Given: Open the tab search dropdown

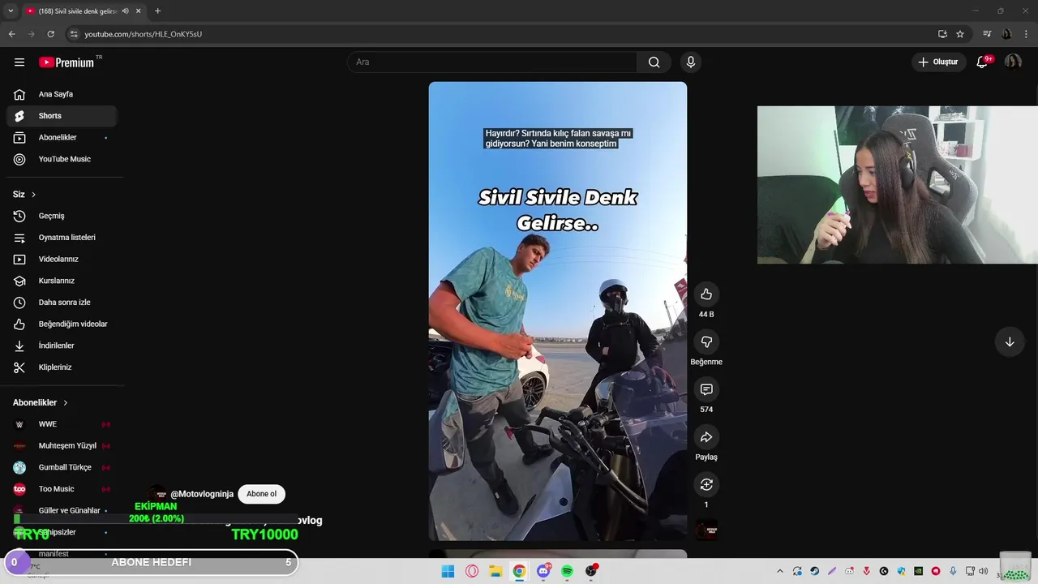Looking at the screenshot, I should [x=11, y=11].
